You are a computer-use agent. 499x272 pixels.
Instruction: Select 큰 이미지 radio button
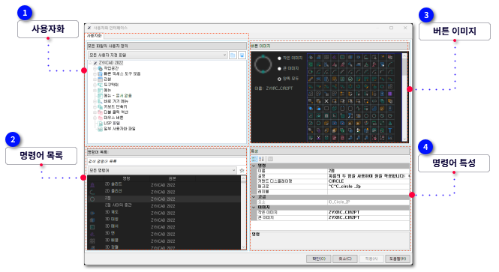(x=279, y=69)
